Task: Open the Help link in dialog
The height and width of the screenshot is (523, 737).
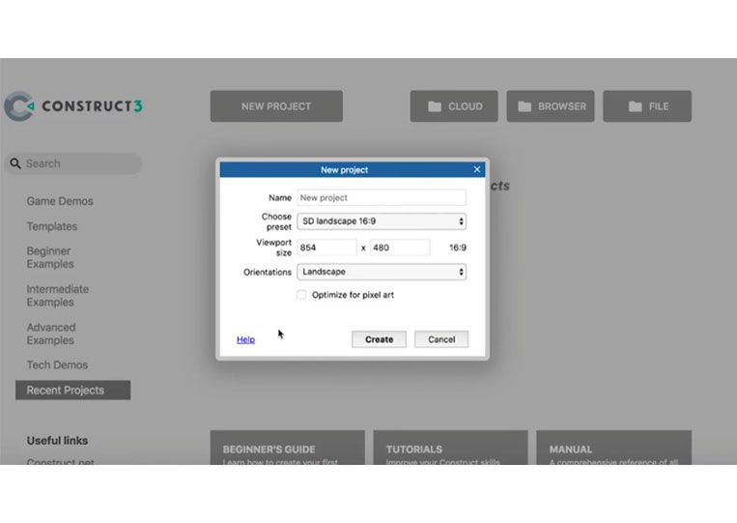Action: point(245,339)
